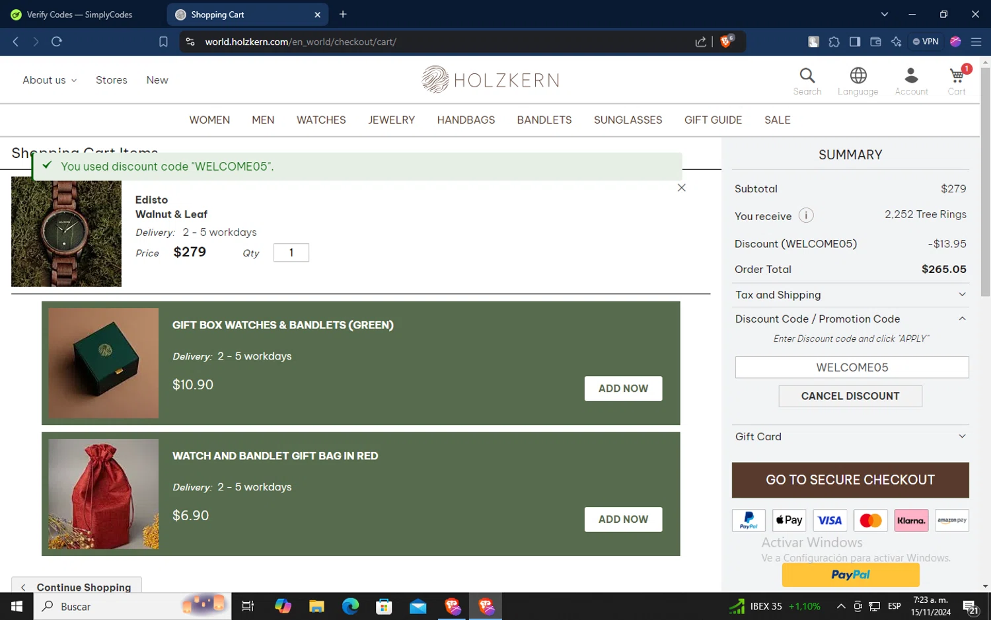Open Task View on taskbar
Image resolution: width=991 pixels, height=620 pixels.
(x=248, y=606)
